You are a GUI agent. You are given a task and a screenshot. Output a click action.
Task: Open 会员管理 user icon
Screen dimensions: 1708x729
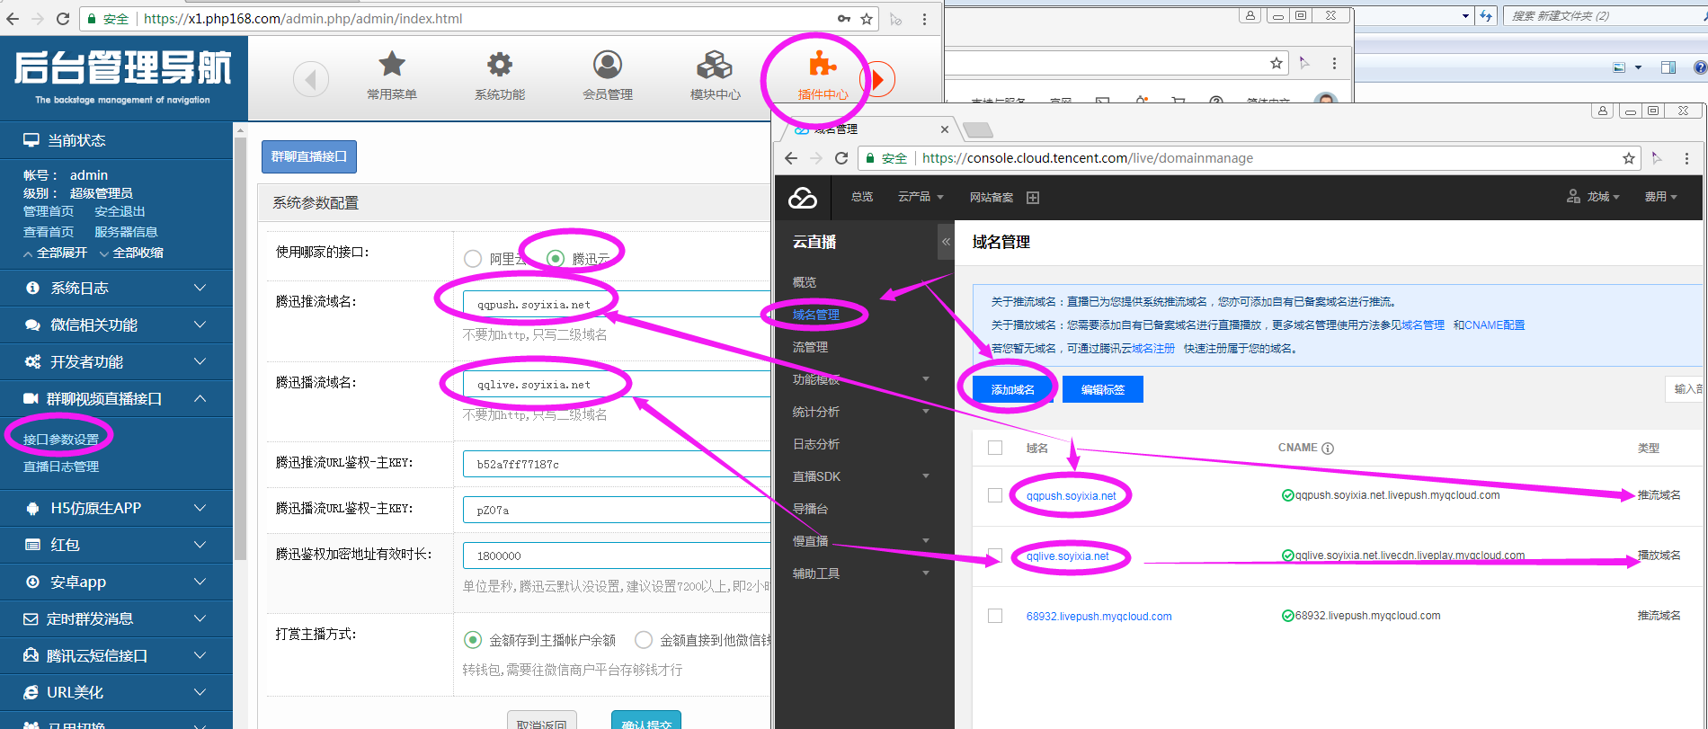[x=608, y=66]
